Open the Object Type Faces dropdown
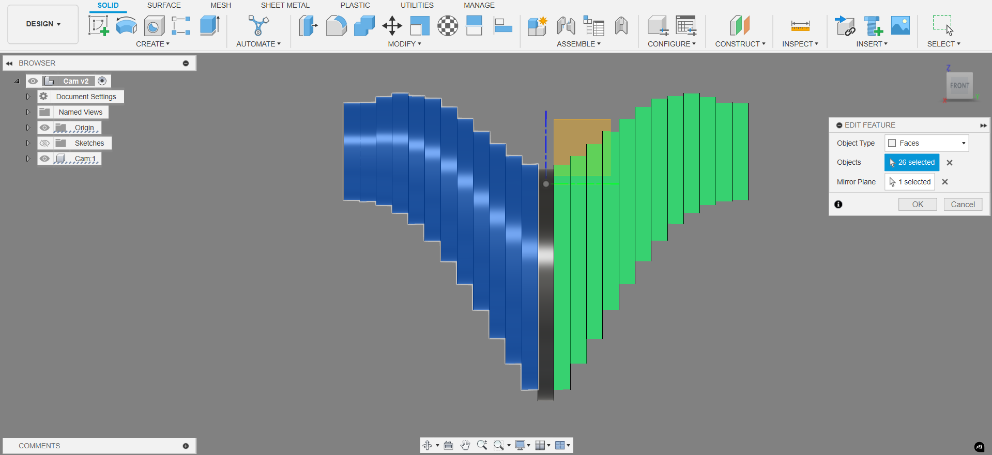This screenshot has width=992, height=455. pos(926,143)
